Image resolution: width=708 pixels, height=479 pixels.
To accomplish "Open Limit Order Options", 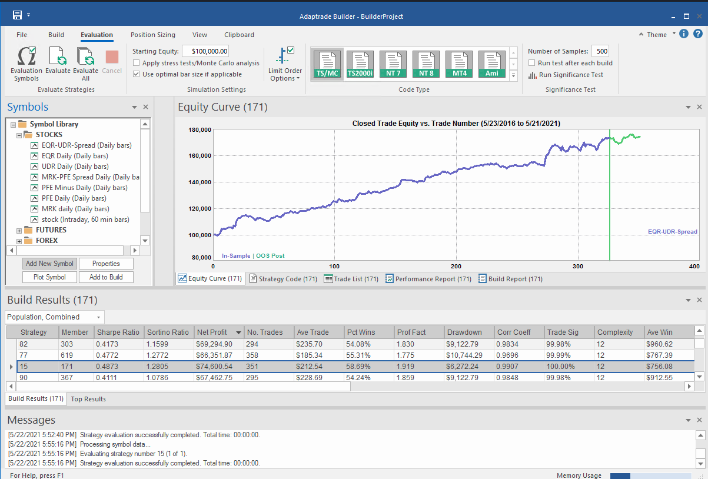I will click(x=285, y=64).
